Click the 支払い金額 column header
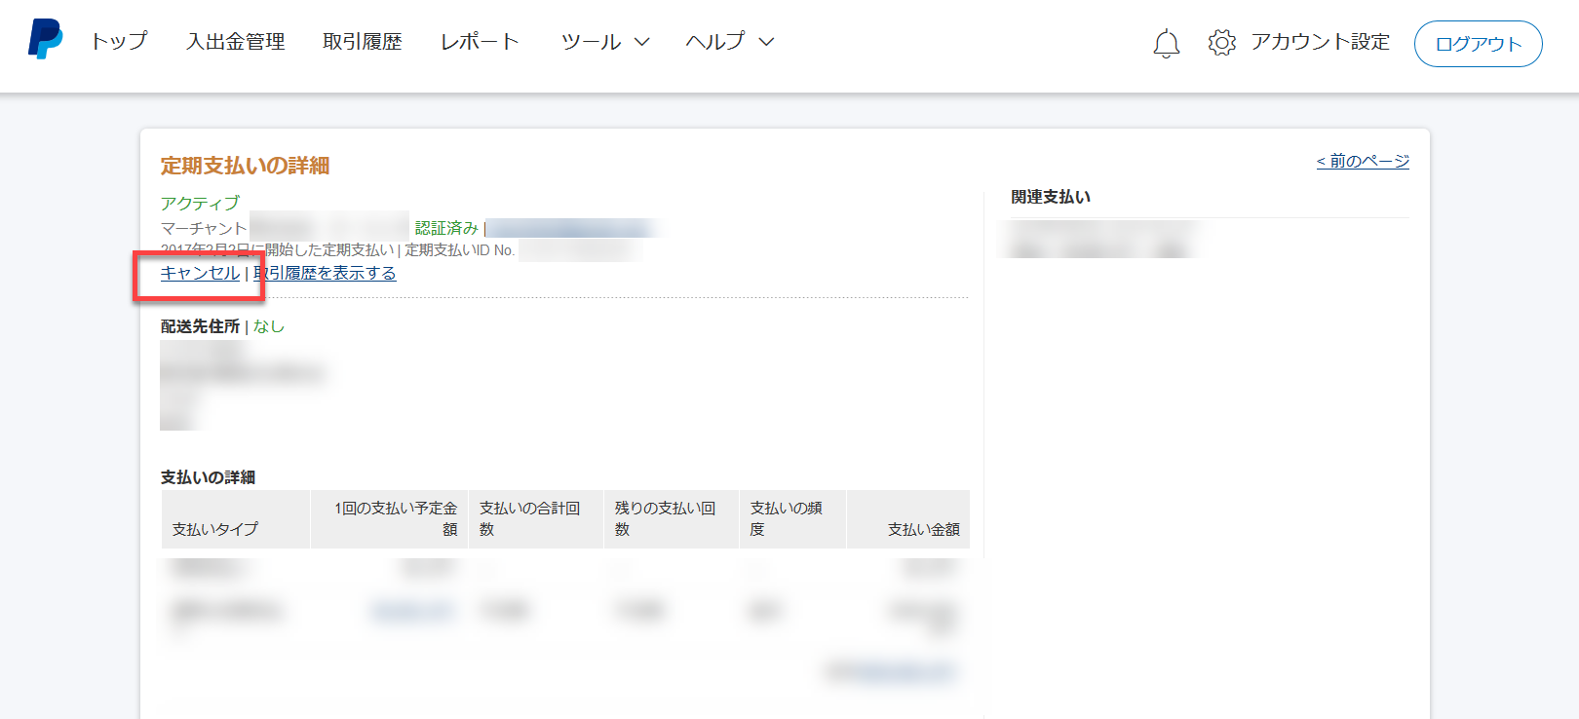The width and height of the screenshot is (1579, 719). [923, 529]
